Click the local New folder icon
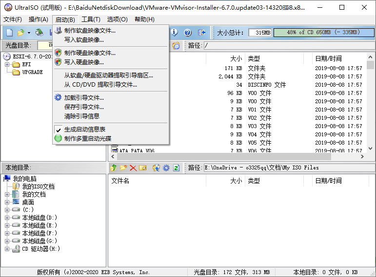The width and height of the screenshot is (376, 277). [123, 168]
